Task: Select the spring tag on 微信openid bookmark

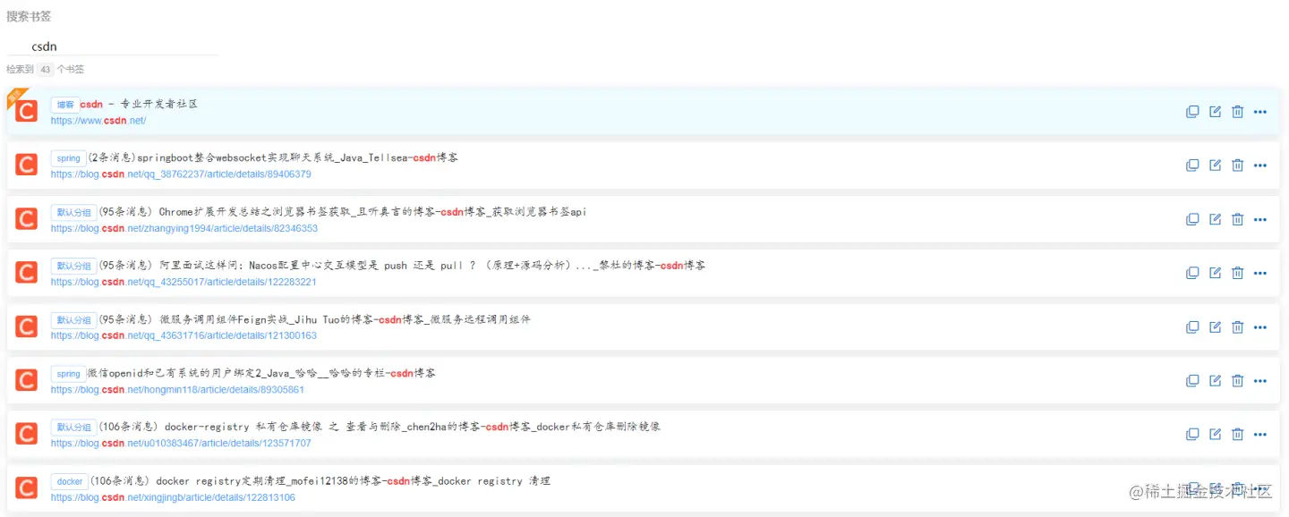Action: pyautogui.click(x=69, y=374)
